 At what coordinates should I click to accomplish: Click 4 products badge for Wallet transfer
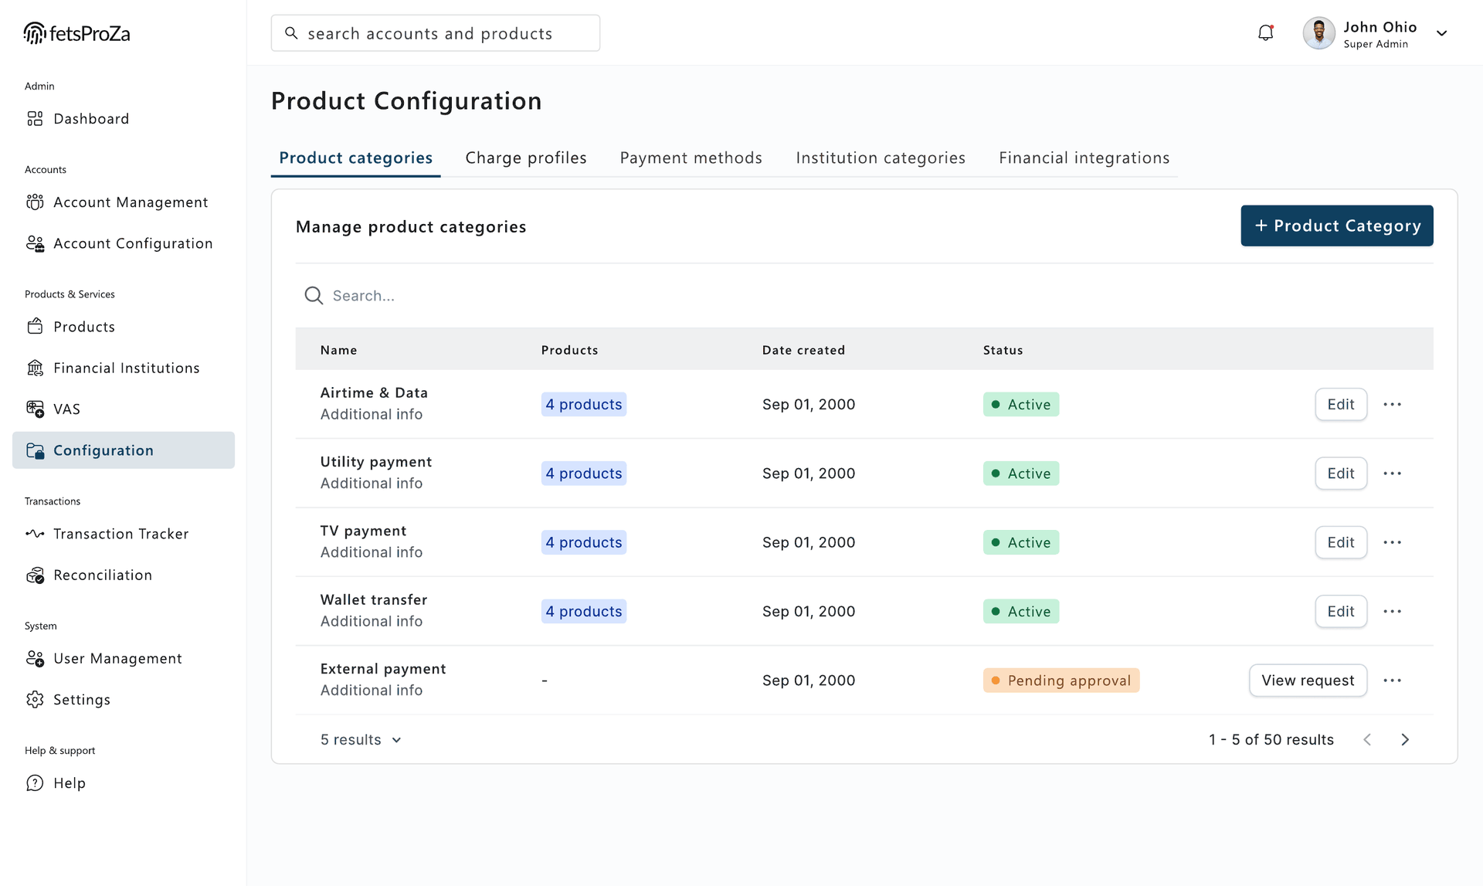click(583, 611)
